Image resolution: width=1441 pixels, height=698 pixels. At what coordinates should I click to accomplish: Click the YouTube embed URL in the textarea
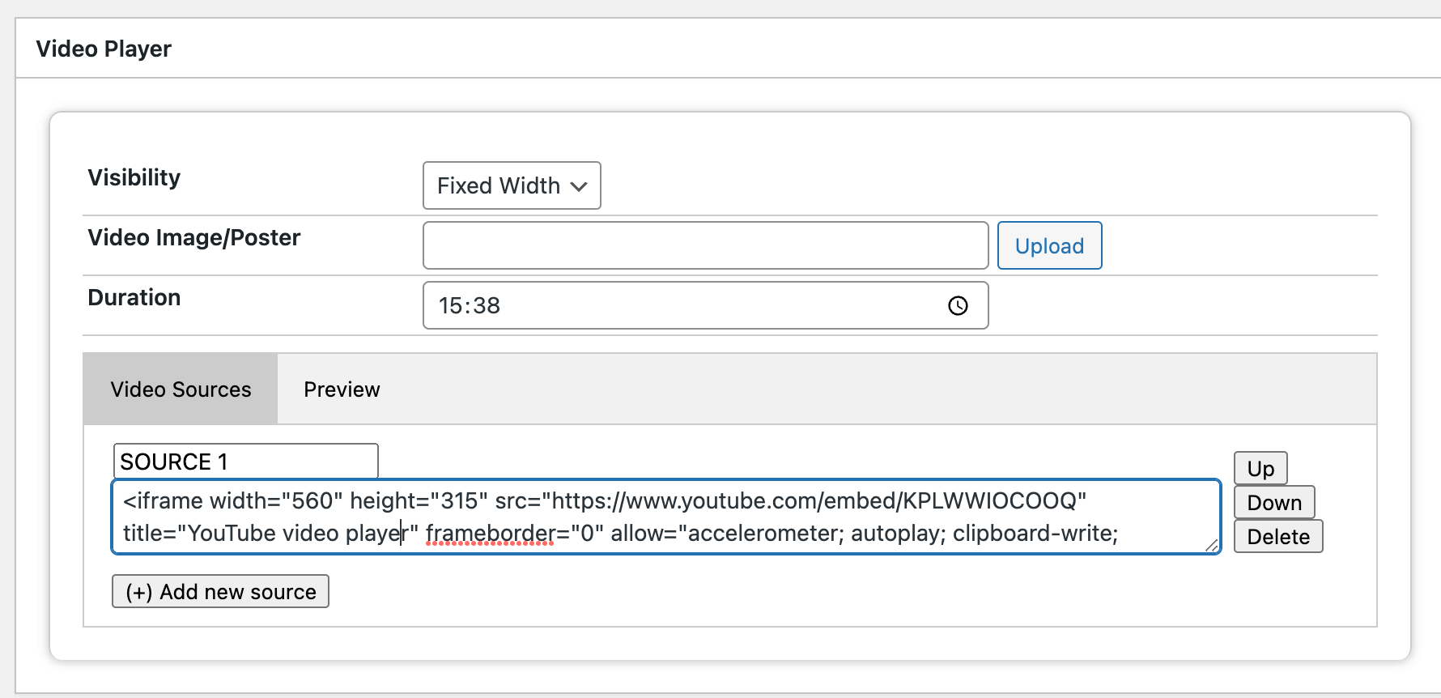[x=818, y=501]
